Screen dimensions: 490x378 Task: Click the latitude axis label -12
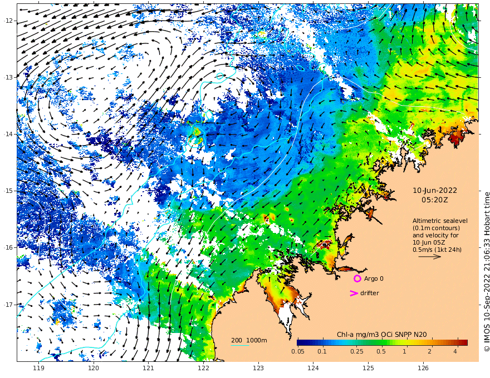pyautogui.click(x=8, y=21)
